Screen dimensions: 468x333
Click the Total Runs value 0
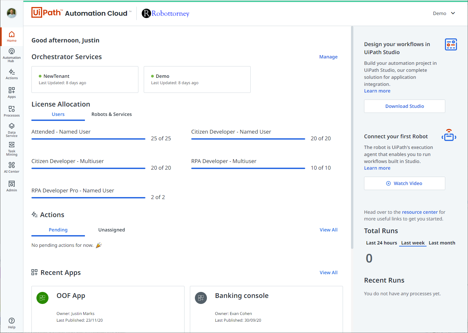[x=369, y=258]
